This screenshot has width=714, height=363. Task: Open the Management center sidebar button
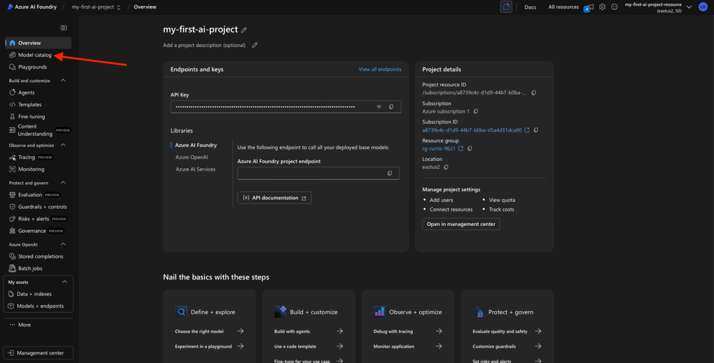pos(38,353)
